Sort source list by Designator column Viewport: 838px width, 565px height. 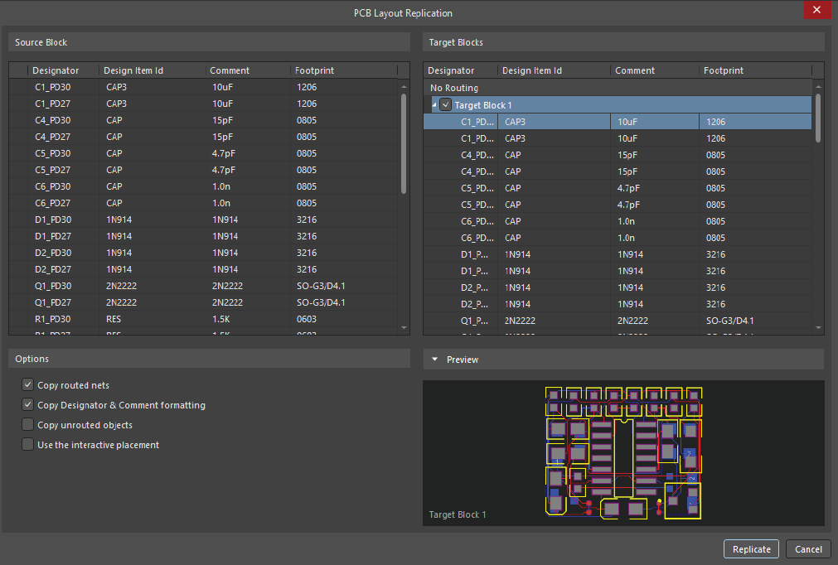[56, 70]
